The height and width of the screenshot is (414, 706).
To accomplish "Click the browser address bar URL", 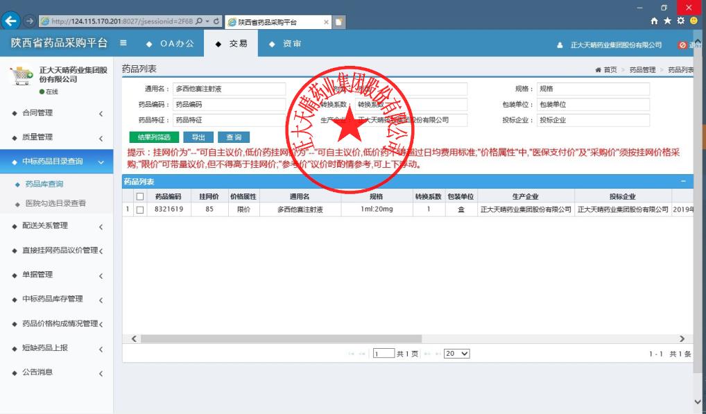I will 121,21.
